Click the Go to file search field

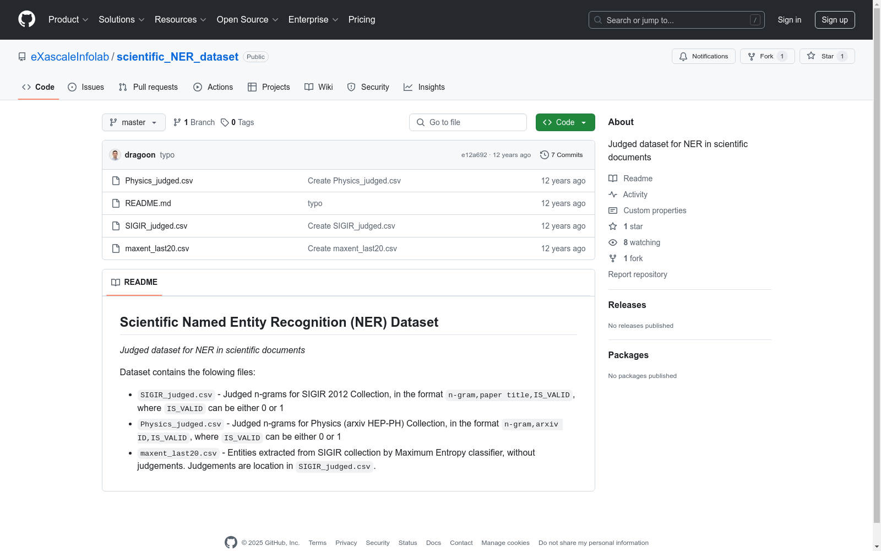[468, 122]
